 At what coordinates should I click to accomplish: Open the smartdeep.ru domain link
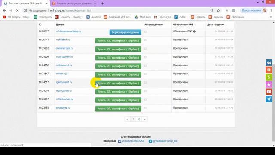tap(63, 108)
